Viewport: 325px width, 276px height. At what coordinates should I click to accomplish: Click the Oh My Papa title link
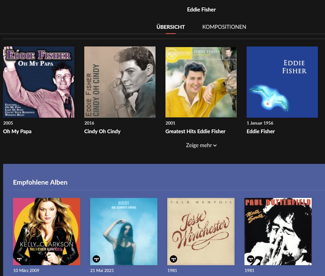click(17, 131)
